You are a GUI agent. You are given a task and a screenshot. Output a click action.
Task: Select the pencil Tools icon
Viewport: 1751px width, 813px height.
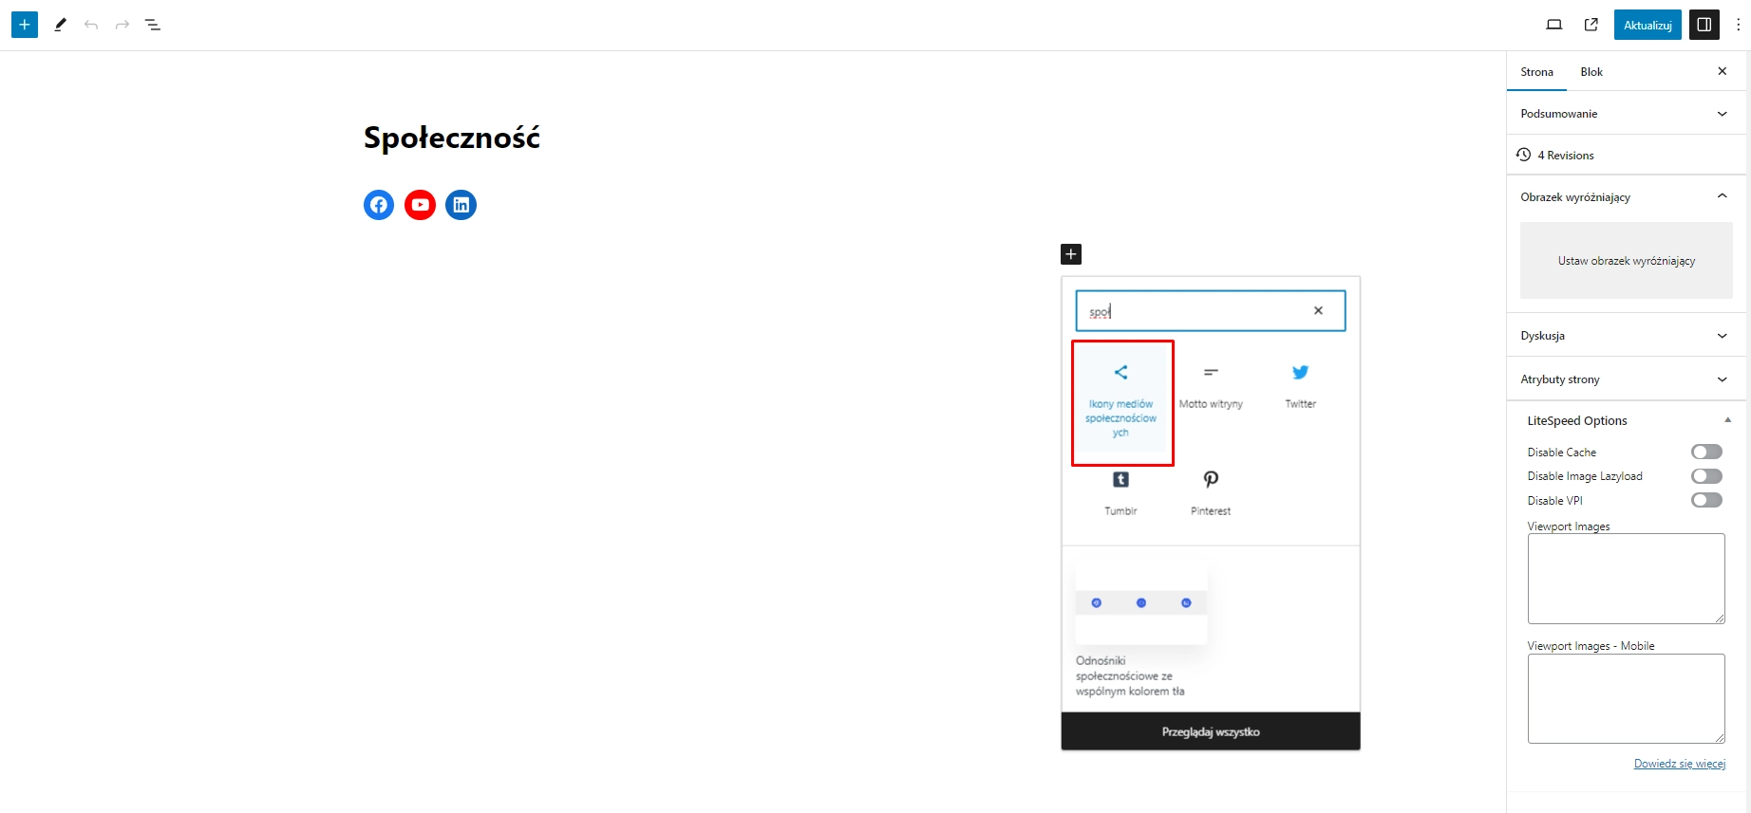(x=60, y=25)
